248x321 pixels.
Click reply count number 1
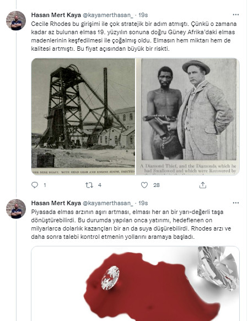(45, 185)
